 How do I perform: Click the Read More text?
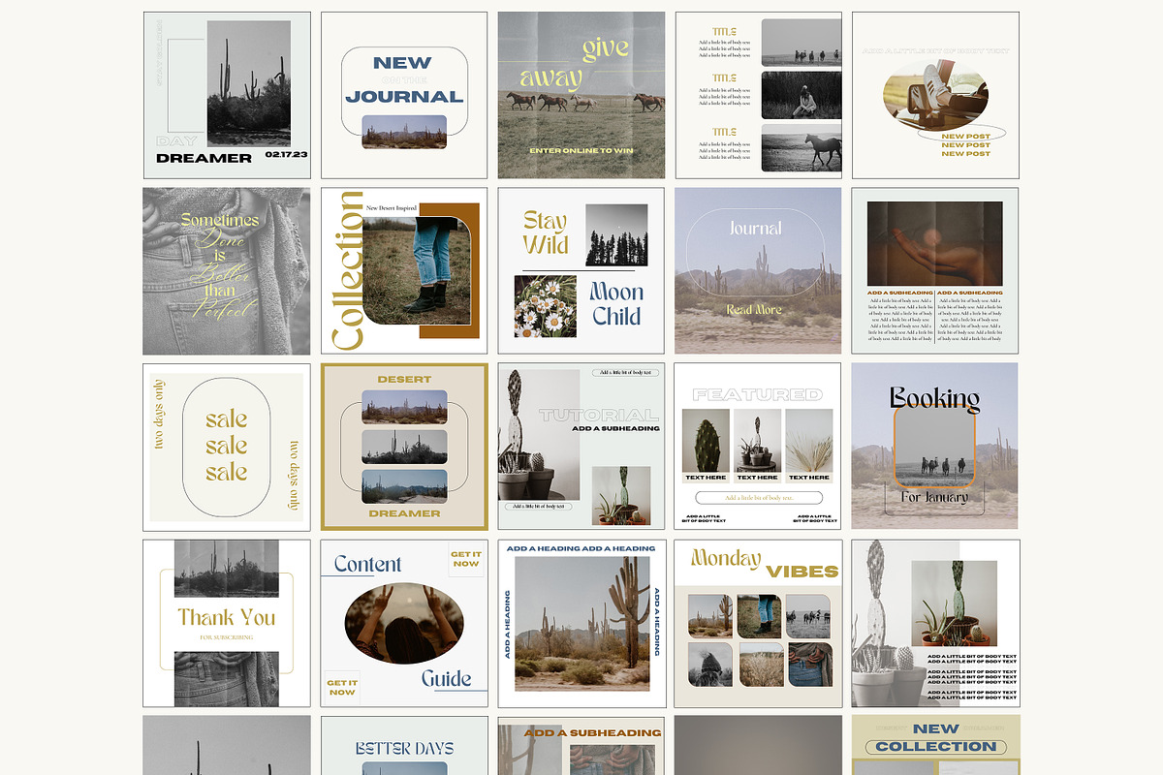pos(754,310)
